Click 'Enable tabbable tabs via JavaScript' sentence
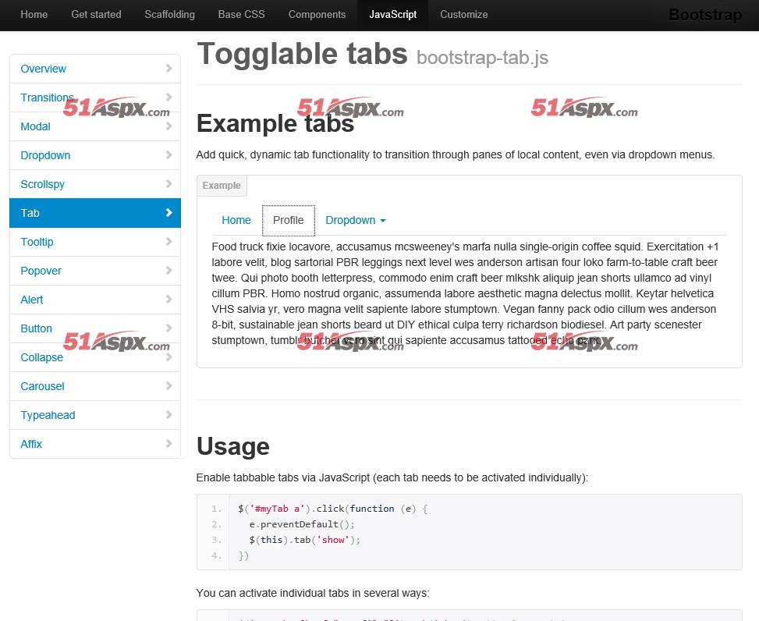The height and width of the screenshot is (621, 759). [x=392, y=477]
